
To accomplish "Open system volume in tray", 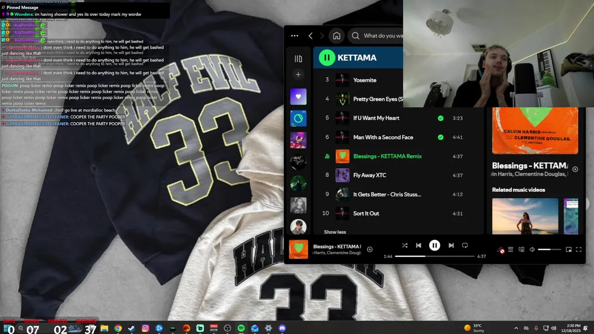I will click(554, 328).
